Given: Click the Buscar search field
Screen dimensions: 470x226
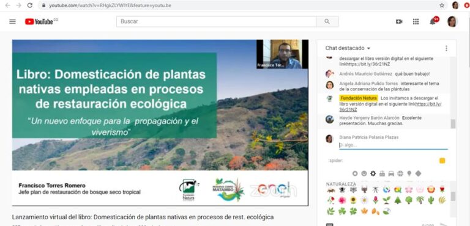Looking at the screenshot, I should coord(216,21).
